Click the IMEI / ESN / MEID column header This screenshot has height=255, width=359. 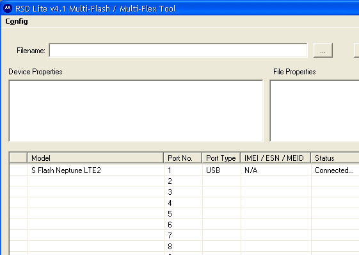(x=275, y=158)
